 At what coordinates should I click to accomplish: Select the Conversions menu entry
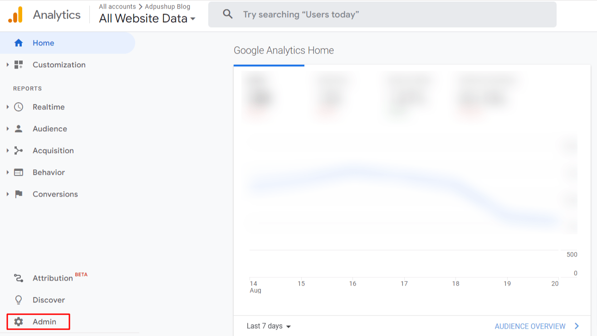tap(55, 194)
